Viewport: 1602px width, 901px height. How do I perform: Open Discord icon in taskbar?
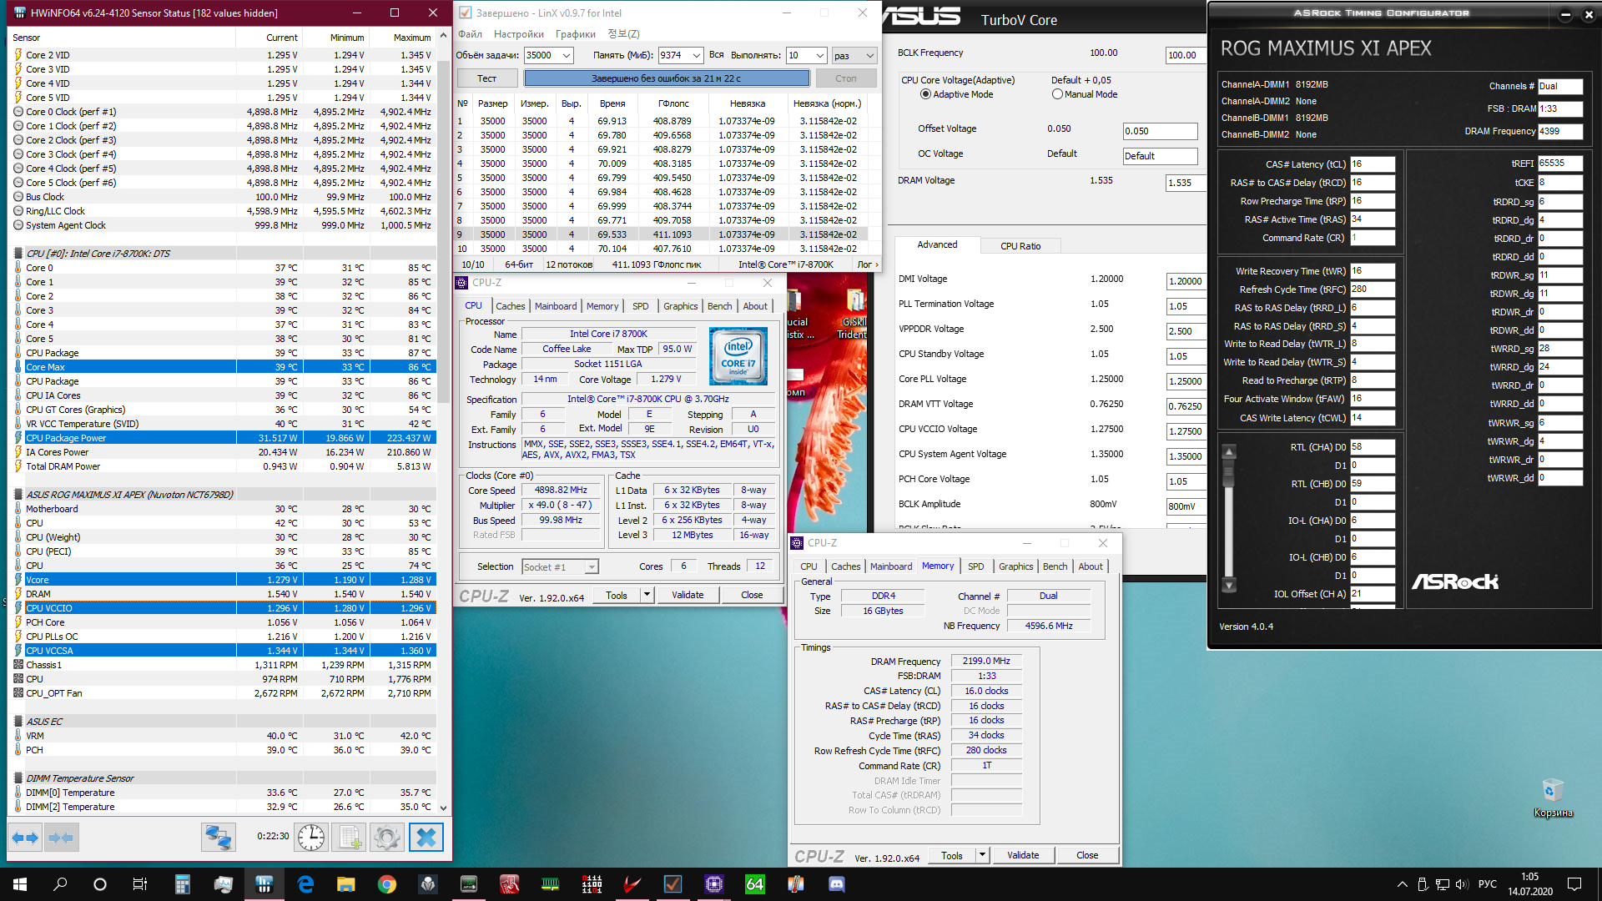836,884
